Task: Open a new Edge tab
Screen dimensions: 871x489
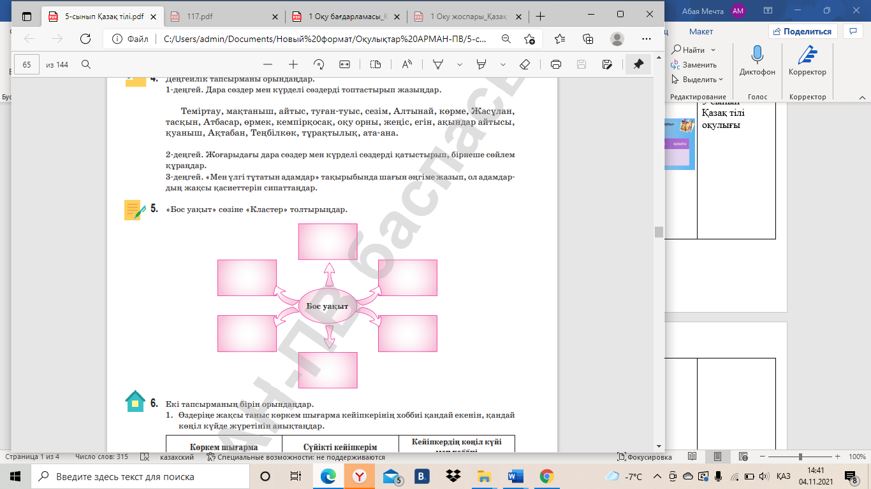Action: tap(541, 16)
